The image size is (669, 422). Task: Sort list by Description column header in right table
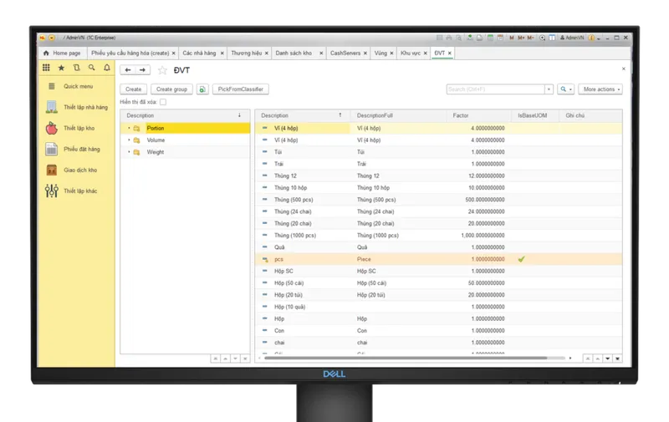tap(303, 115)
